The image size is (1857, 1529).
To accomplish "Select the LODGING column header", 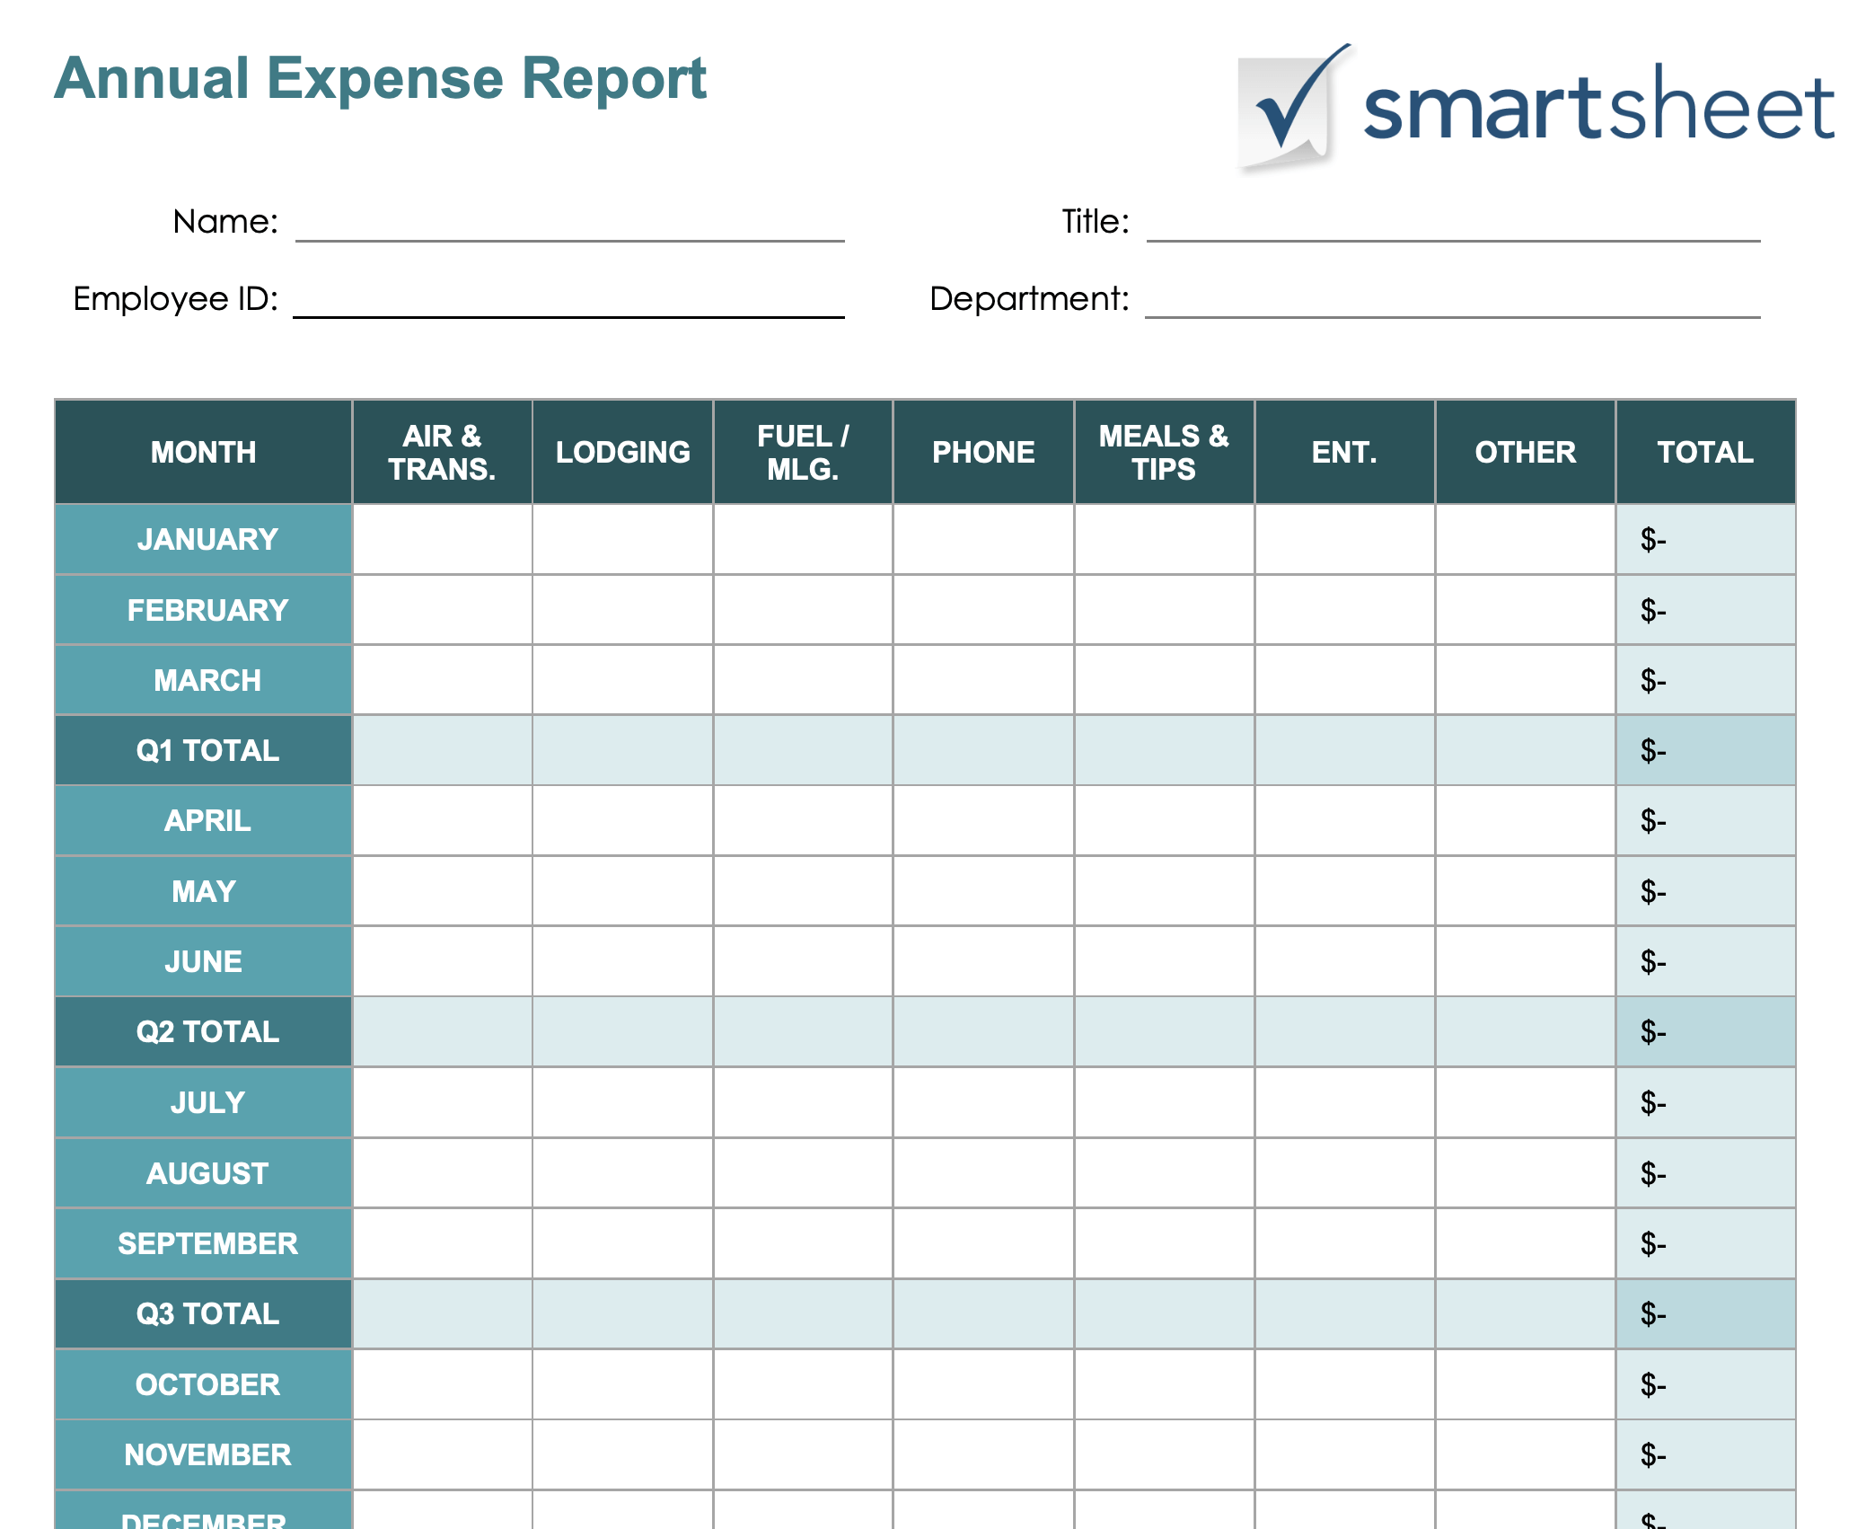I will pyautogui.click(x=622, y=452).
